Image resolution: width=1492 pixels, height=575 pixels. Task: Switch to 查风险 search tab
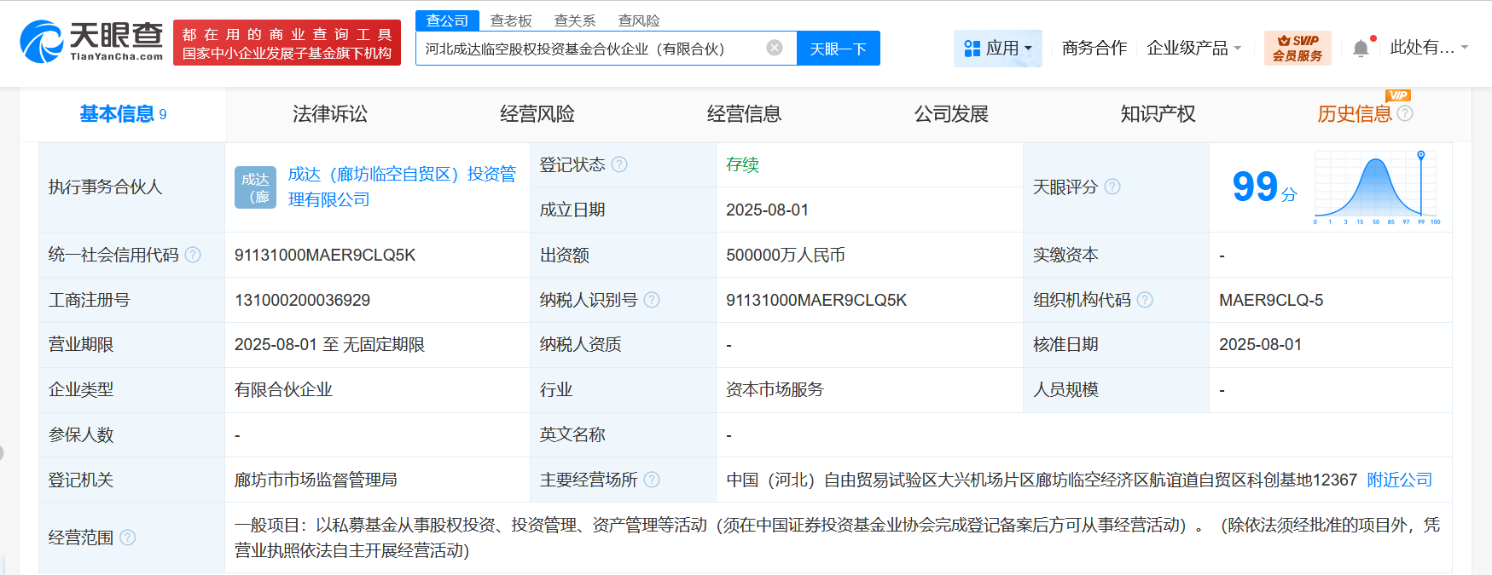tap(639, 20)
